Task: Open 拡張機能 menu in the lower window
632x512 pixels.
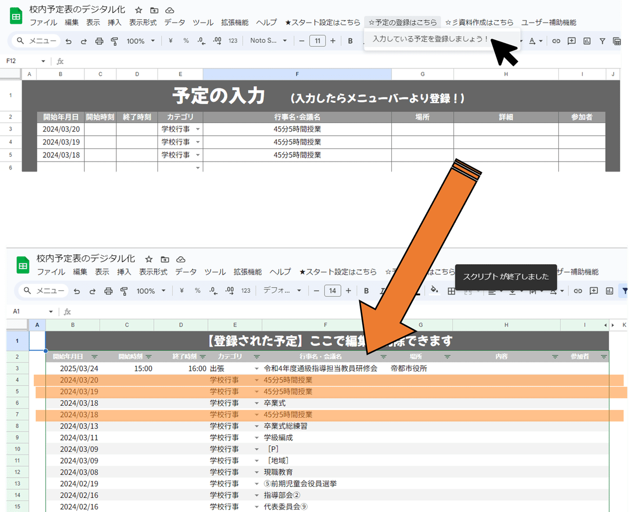Action: (248, 272)
